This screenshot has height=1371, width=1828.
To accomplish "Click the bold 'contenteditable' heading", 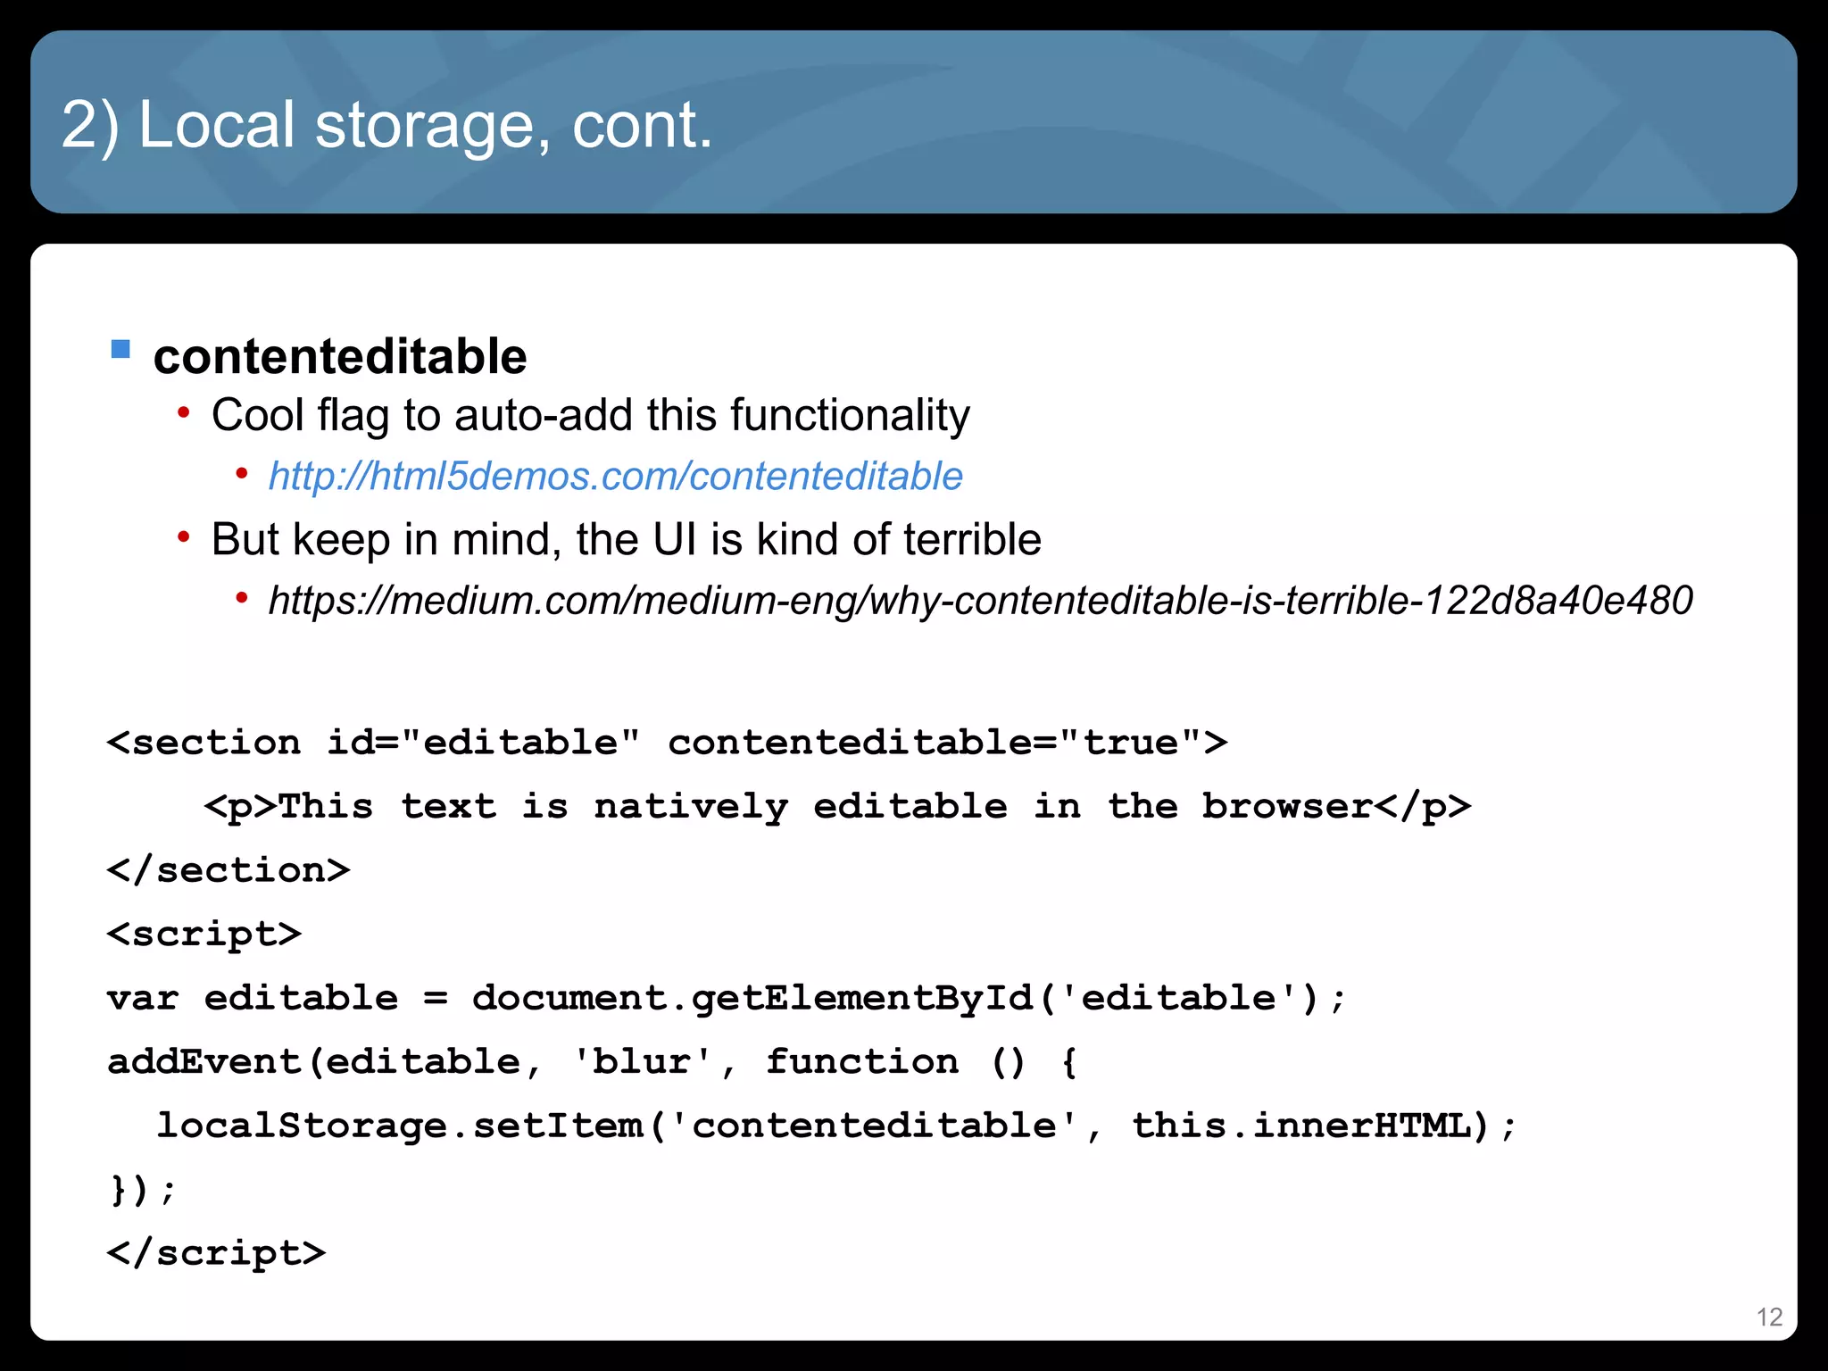I will coord(340,357).
